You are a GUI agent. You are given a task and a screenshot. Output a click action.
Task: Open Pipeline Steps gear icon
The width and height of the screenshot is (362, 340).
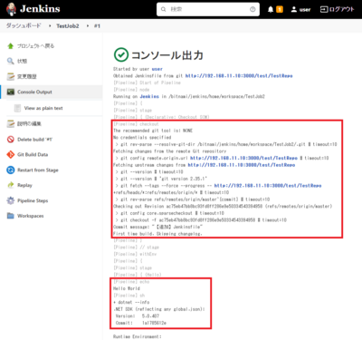tap(11, 200)
